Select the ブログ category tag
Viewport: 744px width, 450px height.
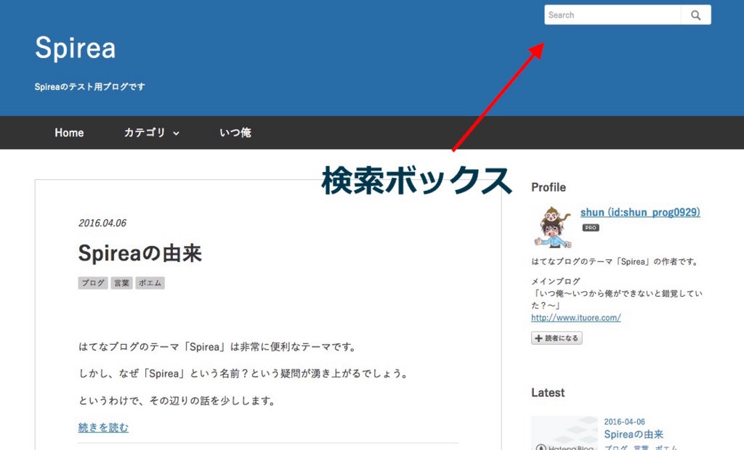pos(93,283)
